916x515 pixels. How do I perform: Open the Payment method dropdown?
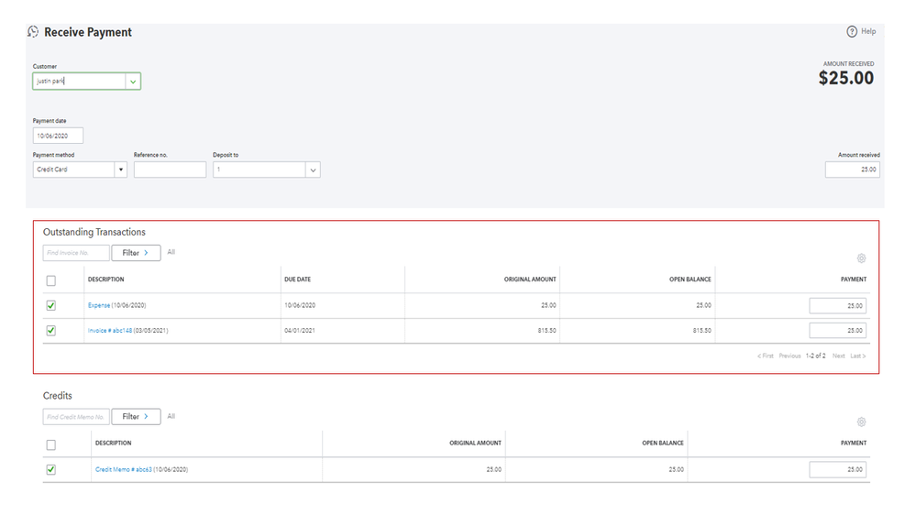(120, 170)
